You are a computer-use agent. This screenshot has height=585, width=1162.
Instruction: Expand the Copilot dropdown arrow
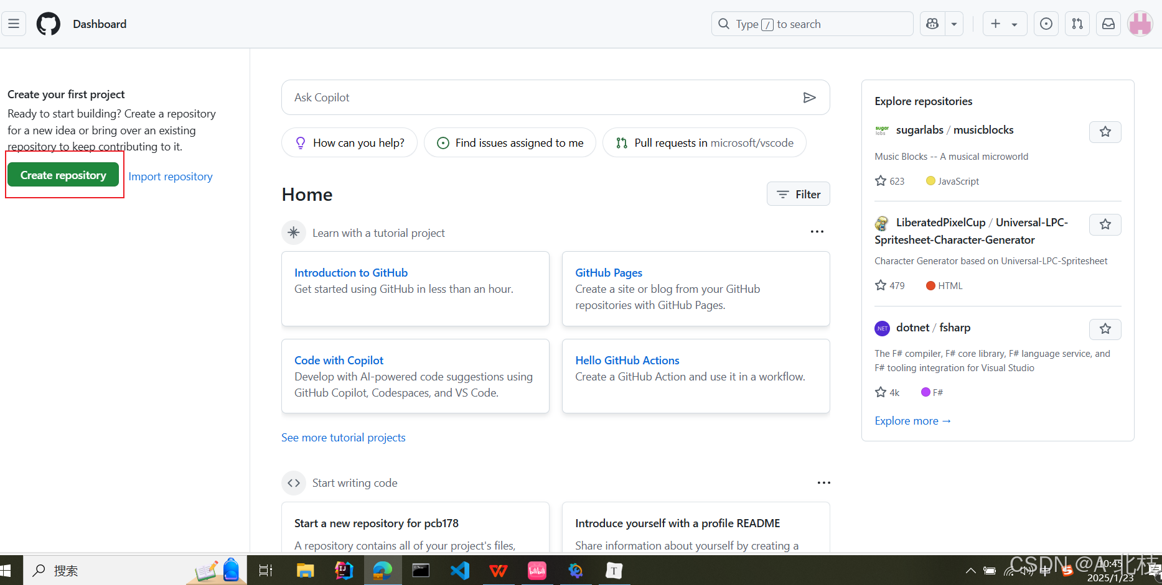(x=954, y=24)
